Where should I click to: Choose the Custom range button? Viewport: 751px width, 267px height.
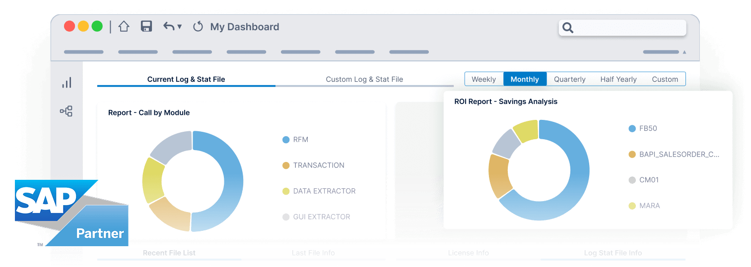click(665, 79)
